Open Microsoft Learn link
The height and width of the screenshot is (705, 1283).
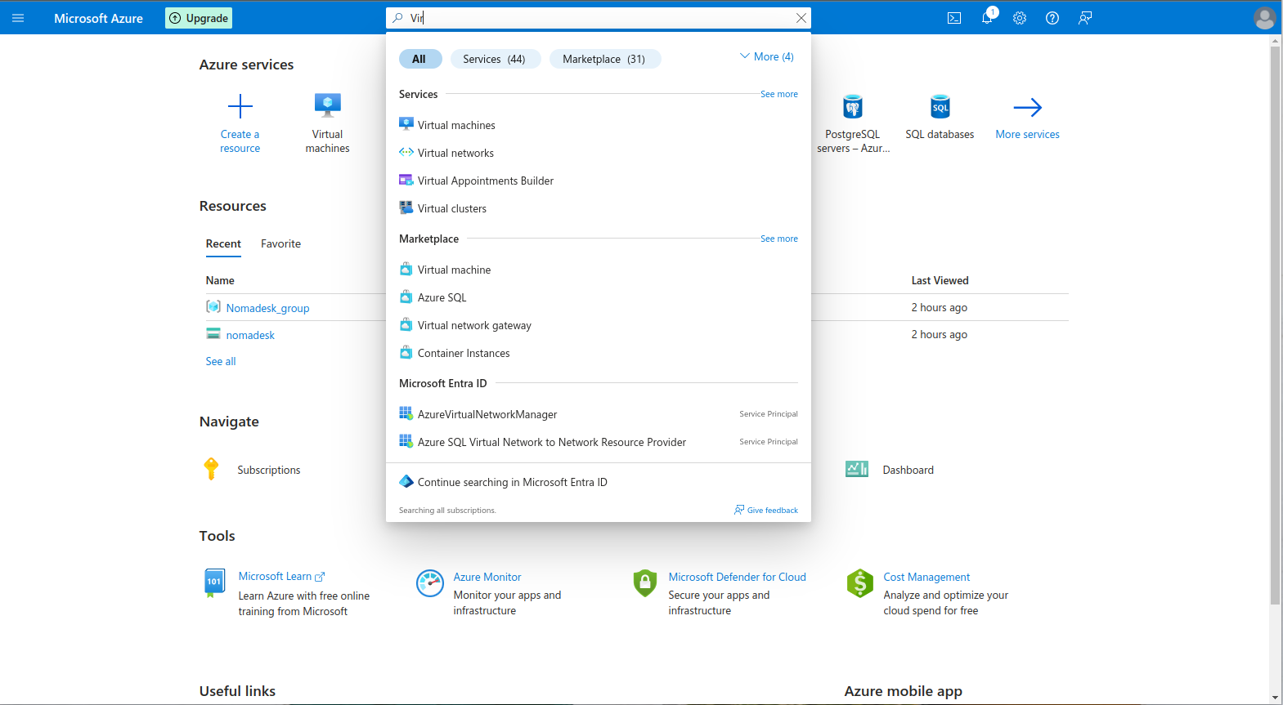(x=281, y=576)
